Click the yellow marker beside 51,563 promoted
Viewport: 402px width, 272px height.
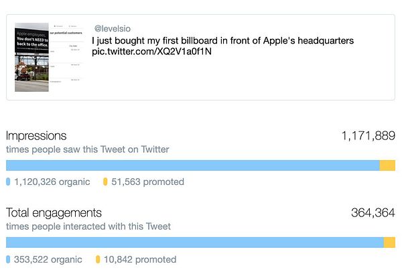click(x=106, y=182)
